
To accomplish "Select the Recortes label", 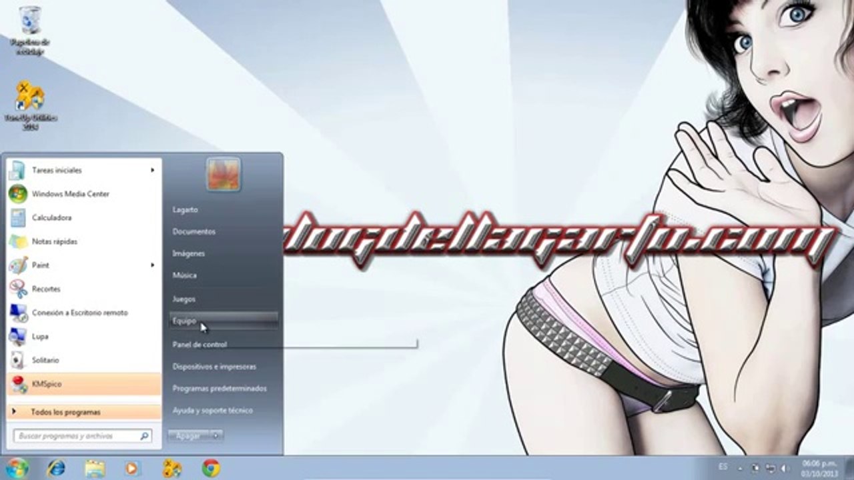I will click(46, 289).
